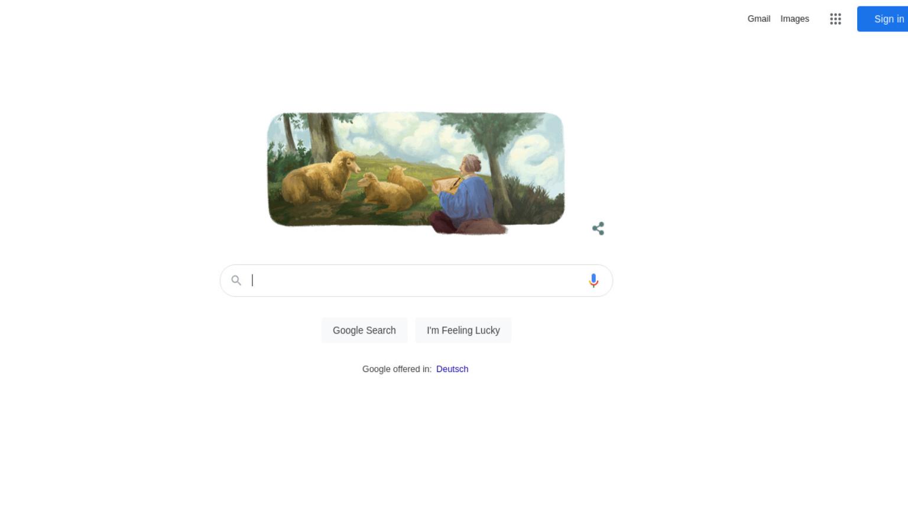Open the sheep painting Google Doodle

coord(416,173)
